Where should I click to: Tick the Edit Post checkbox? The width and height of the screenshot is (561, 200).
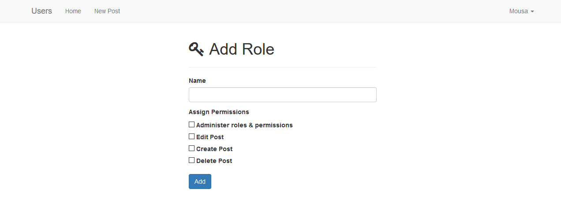click(x=192, y=137)
